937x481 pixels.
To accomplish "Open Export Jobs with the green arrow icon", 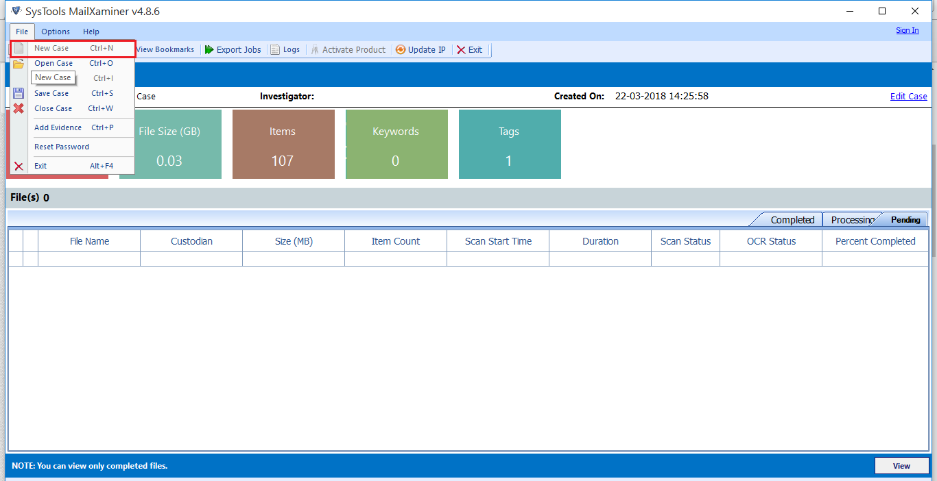I will pyautogui.click(x=233, y=49).
